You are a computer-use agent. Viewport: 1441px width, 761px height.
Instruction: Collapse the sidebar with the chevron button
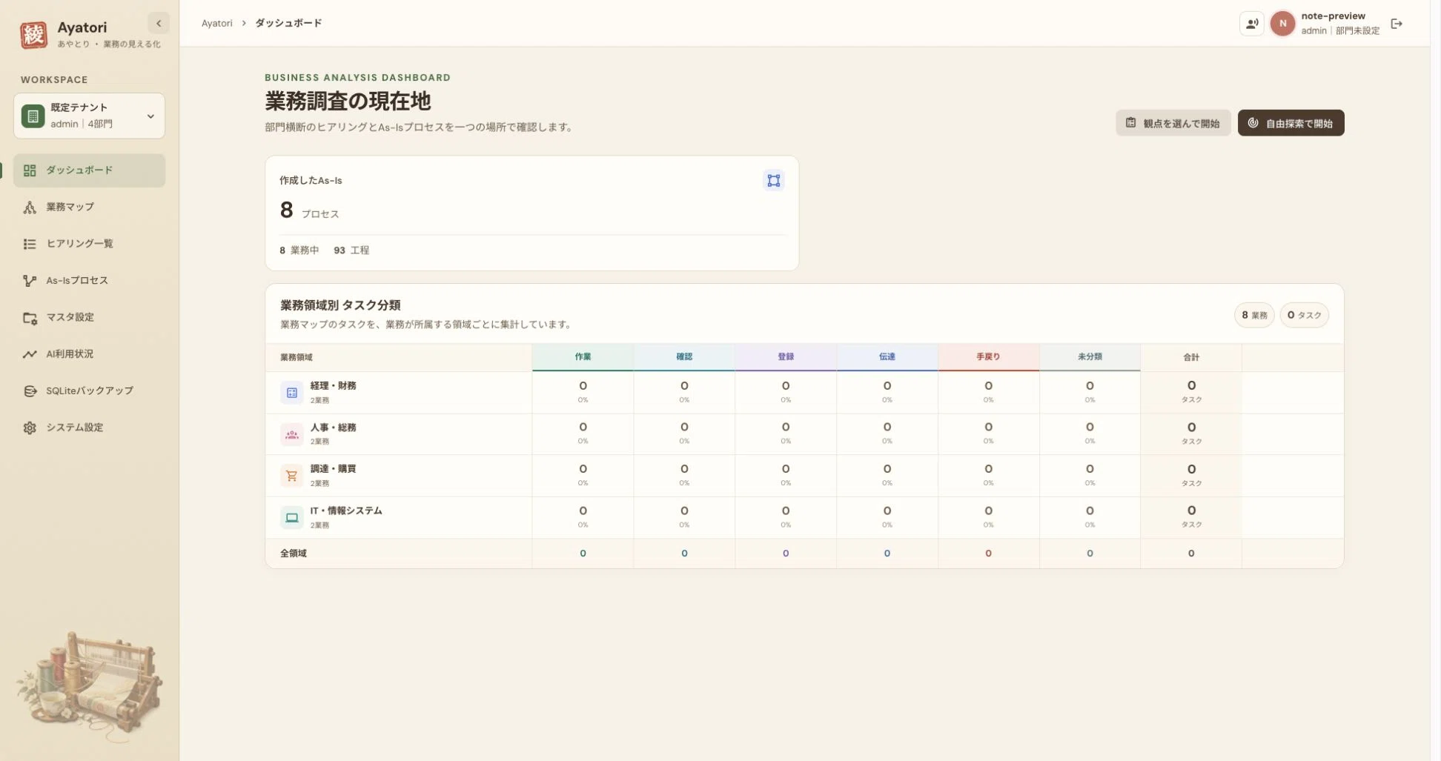(159, 23)
